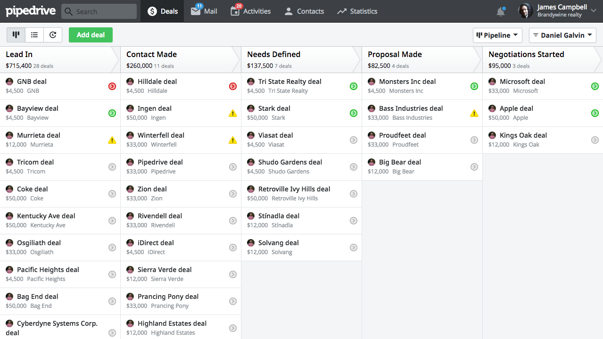The image size is (603, 339).
Task: Open the notifications bell
Action: (501, 11)
